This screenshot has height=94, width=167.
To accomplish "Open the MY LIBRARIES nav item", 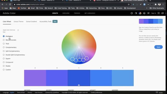I will 90,13.
